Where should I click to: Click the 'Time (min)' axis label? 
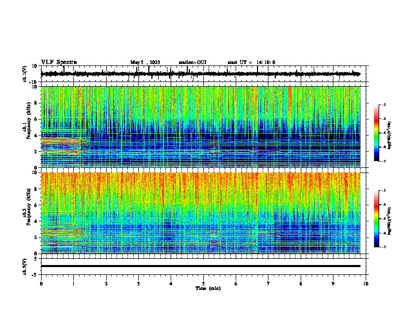click(208, 288)
